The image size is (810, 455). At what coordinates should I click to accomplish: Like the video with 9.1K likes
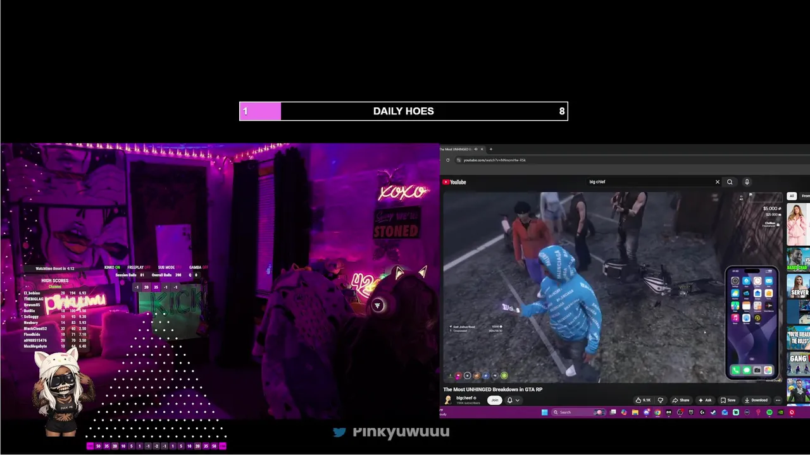[x=643, y=400]
